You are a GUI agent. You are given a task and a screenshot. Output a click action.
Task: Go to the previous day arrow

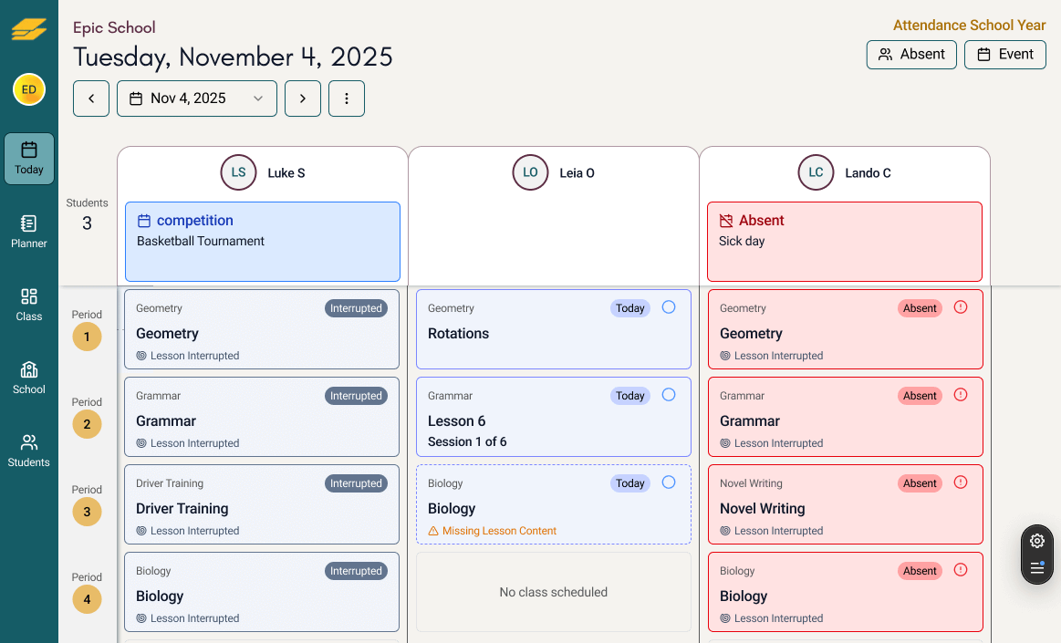click(x=91, y=99)
